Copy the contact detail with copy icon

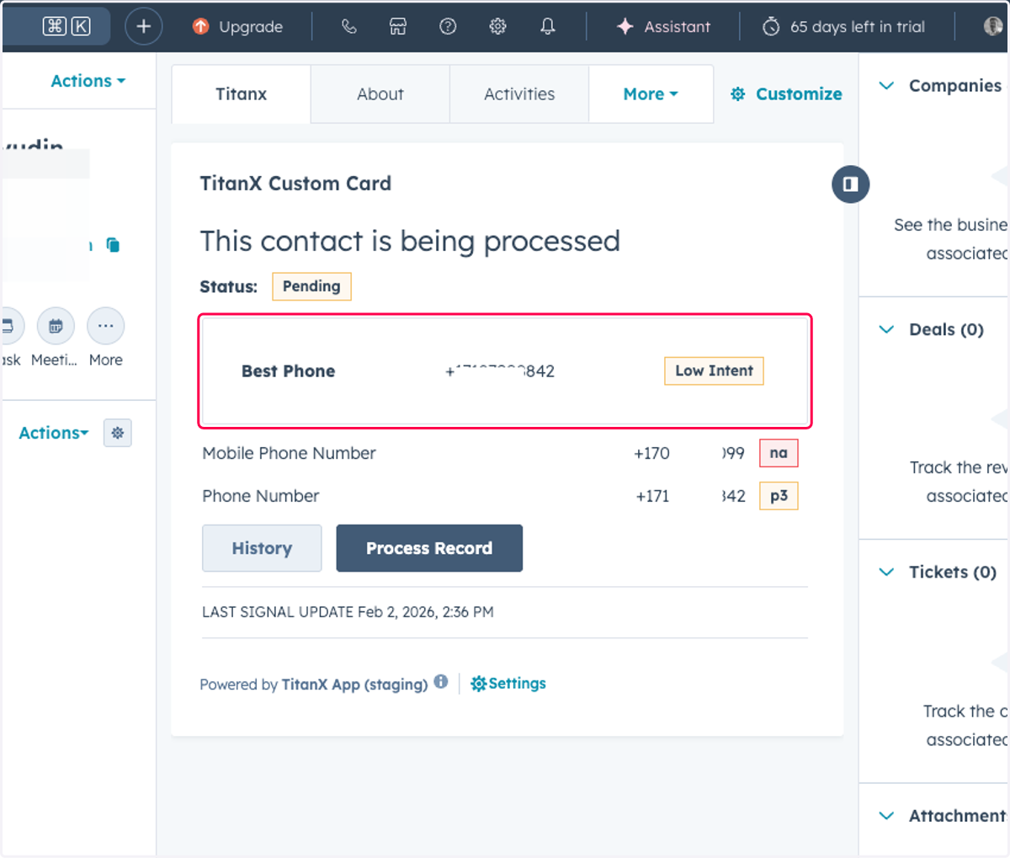pos(113,245)
